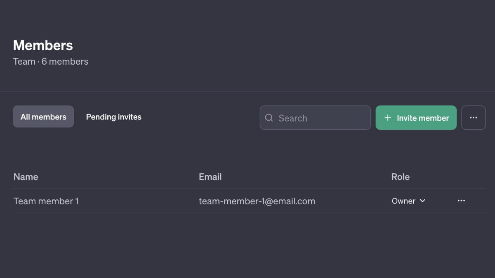Switch to the All members tab

(x=43, y=117)
